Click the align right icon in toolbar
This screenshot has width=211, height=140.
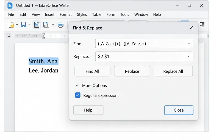pos(202,25)
